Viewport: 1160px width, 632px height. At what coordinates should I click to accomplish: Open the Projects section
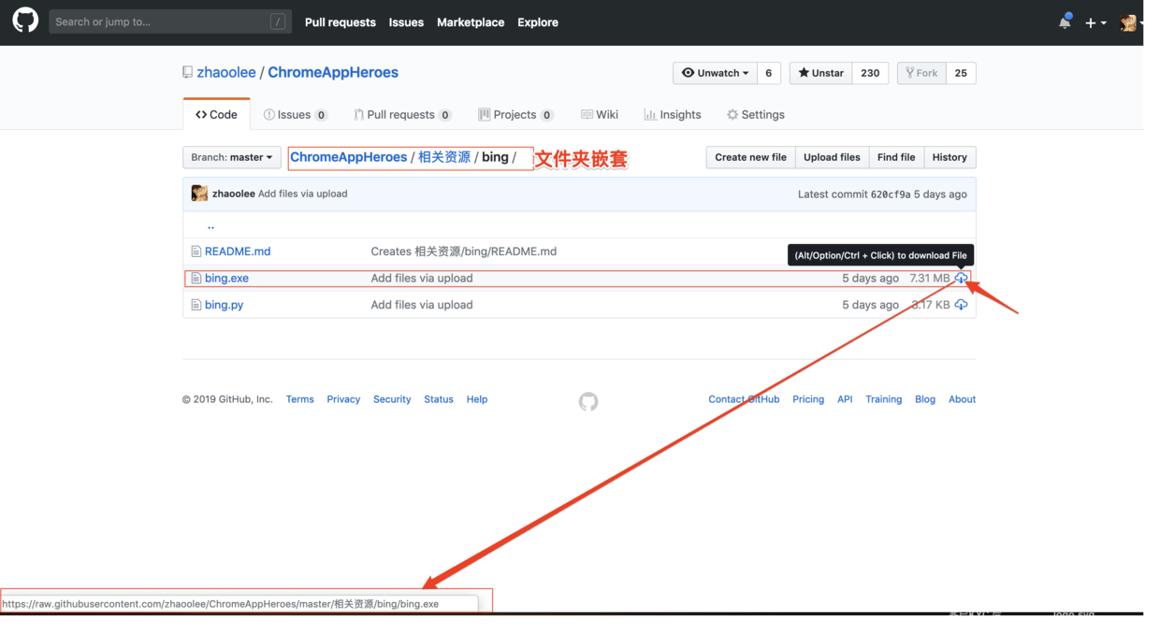515,114
